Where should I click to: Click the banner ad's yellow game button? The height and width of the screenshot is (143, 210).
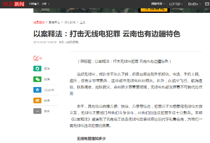(154, 10)
